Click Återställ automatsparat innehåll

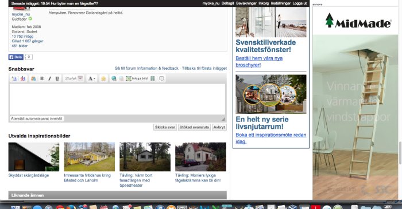tap(36, 119)
